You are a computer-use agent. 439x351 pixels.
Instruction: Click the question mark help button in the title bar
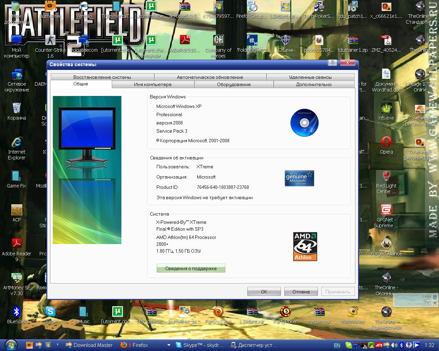point(332,63)
